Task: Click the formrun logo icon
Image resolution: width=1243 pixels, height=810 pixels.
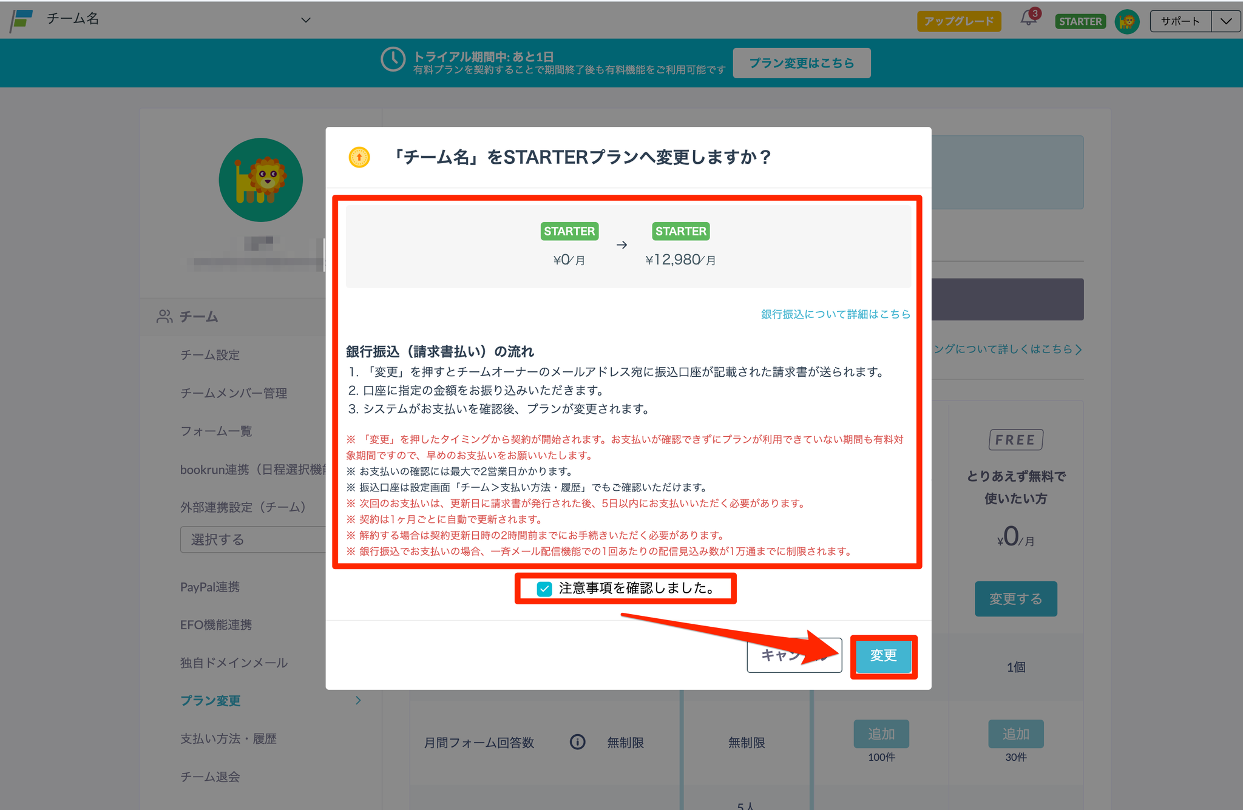Action: point(22,20)
